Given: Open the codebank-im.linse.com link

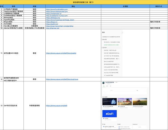Looking at the screenshot, I should pos(59,16).
